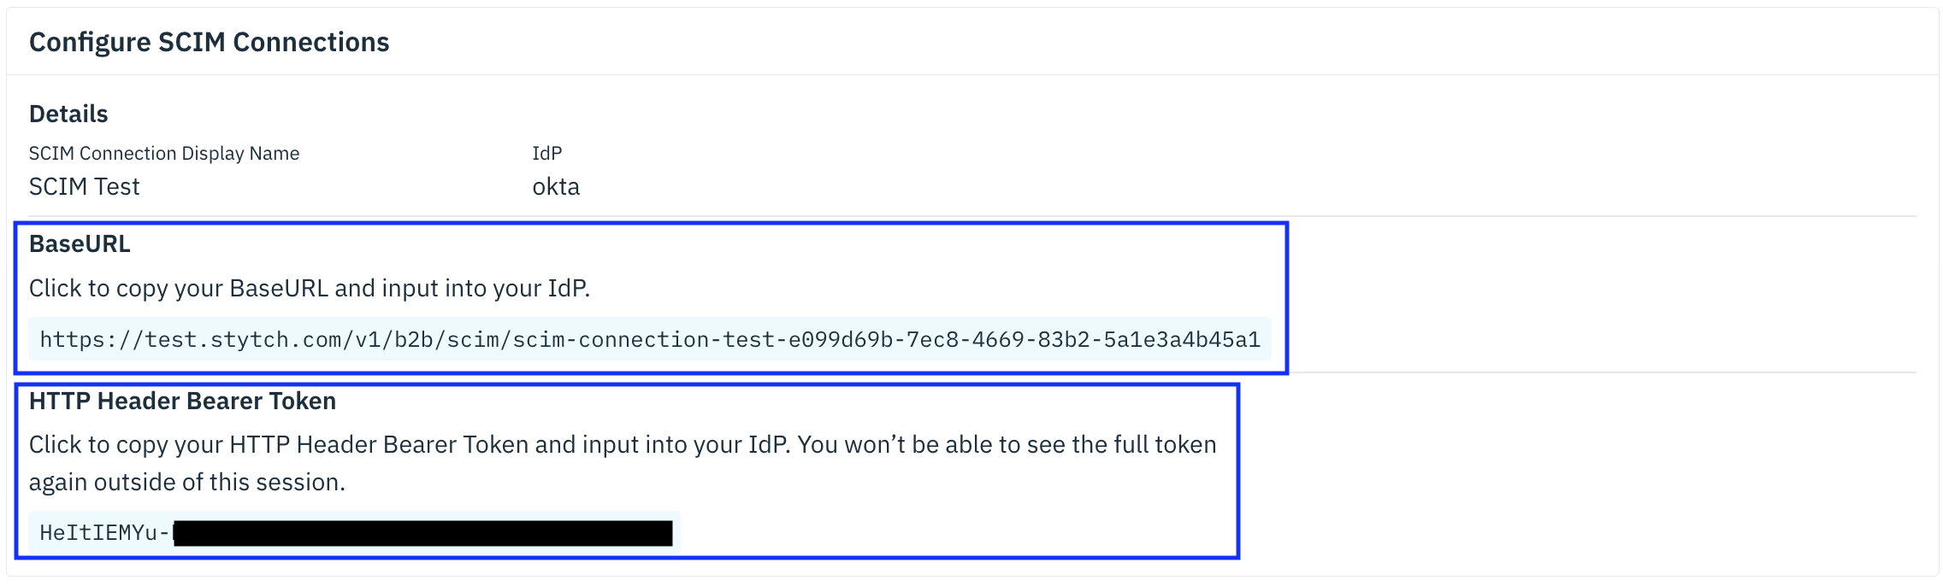Click the SCIM Connection Display Name label
This screenshot has width=1943, height=586.
(164, 153)
